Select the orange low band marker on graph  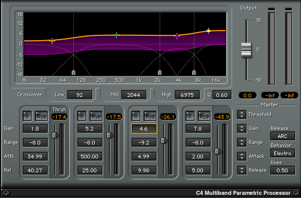[52, 41]
